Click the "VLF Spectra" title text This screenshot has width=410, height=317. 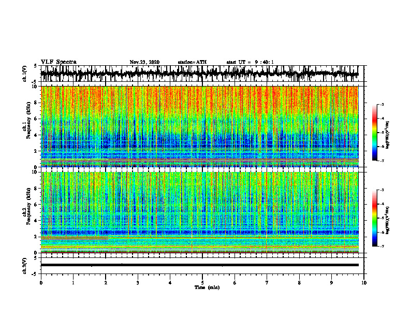click(x=58, y=62)
